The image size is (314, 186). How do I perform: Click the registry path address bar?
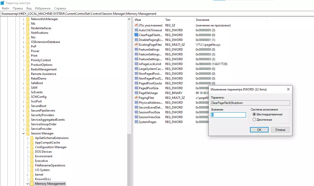click(157, 14)
